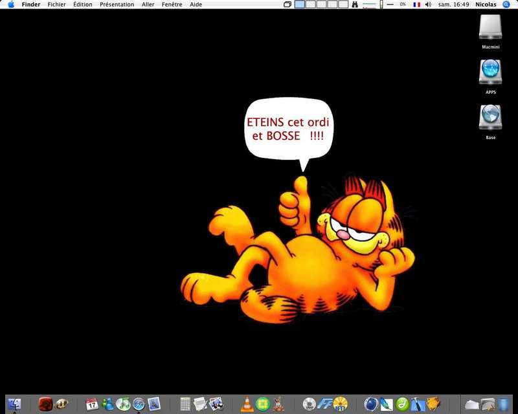Launch the paper sheets app in Dock
This screenshot has height=414, width=518.
pos(200,404)
